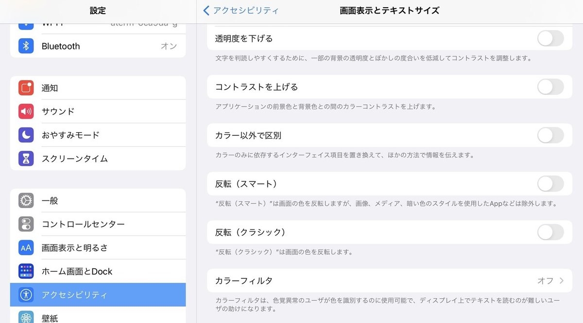Enable the 透明度を下げる switch
This screenshot has height=323, width=583.
tap(549, 38)
